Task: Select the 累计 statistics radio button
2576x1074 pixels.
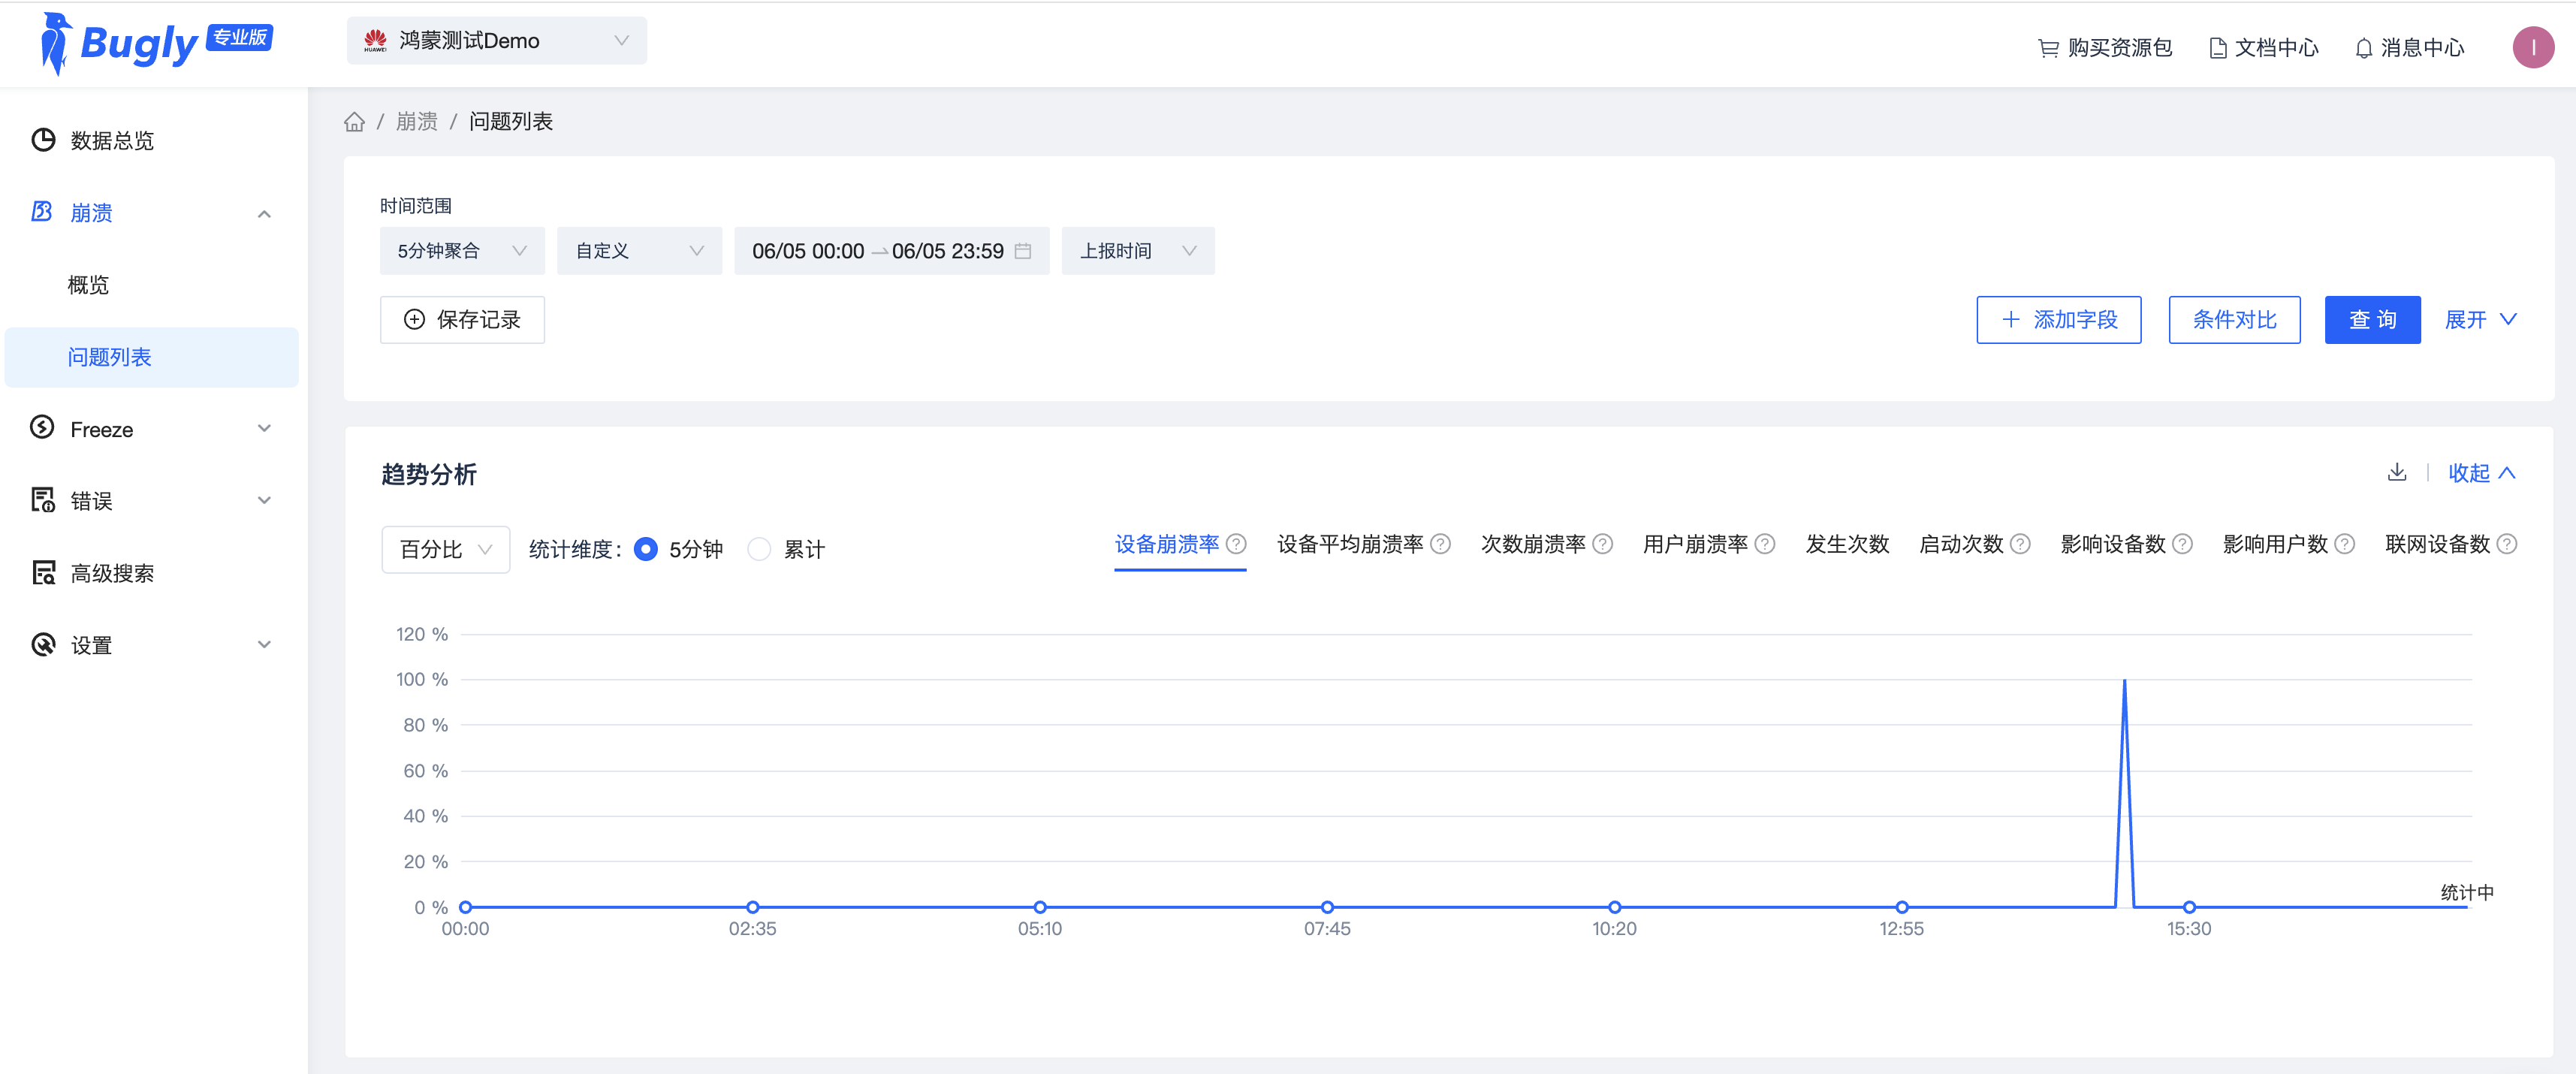Action: (x=759, y=548)
